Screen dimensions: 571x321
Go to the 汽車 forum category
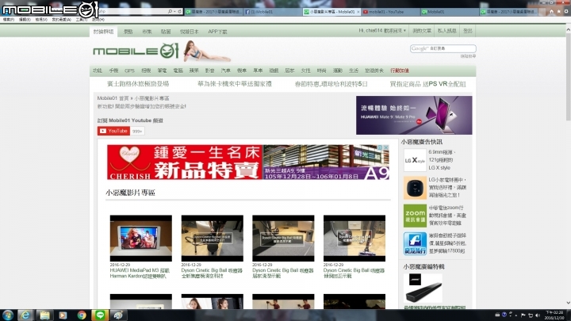click(x=226, y=71)
